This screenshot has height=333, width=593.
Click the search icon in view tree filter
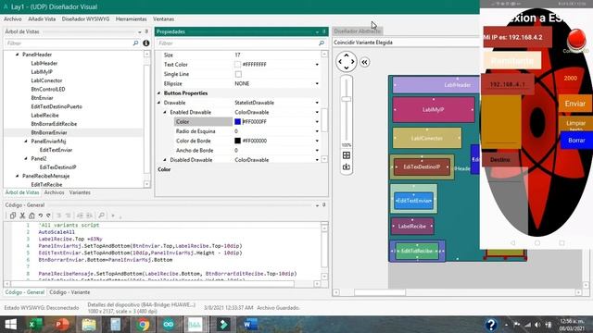135,43
